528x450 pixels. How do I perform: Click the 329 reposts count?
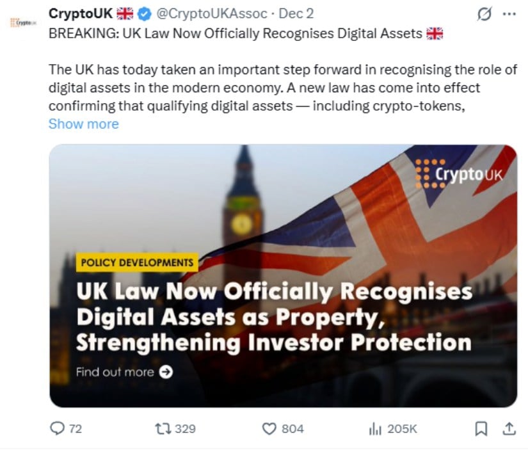185,428
